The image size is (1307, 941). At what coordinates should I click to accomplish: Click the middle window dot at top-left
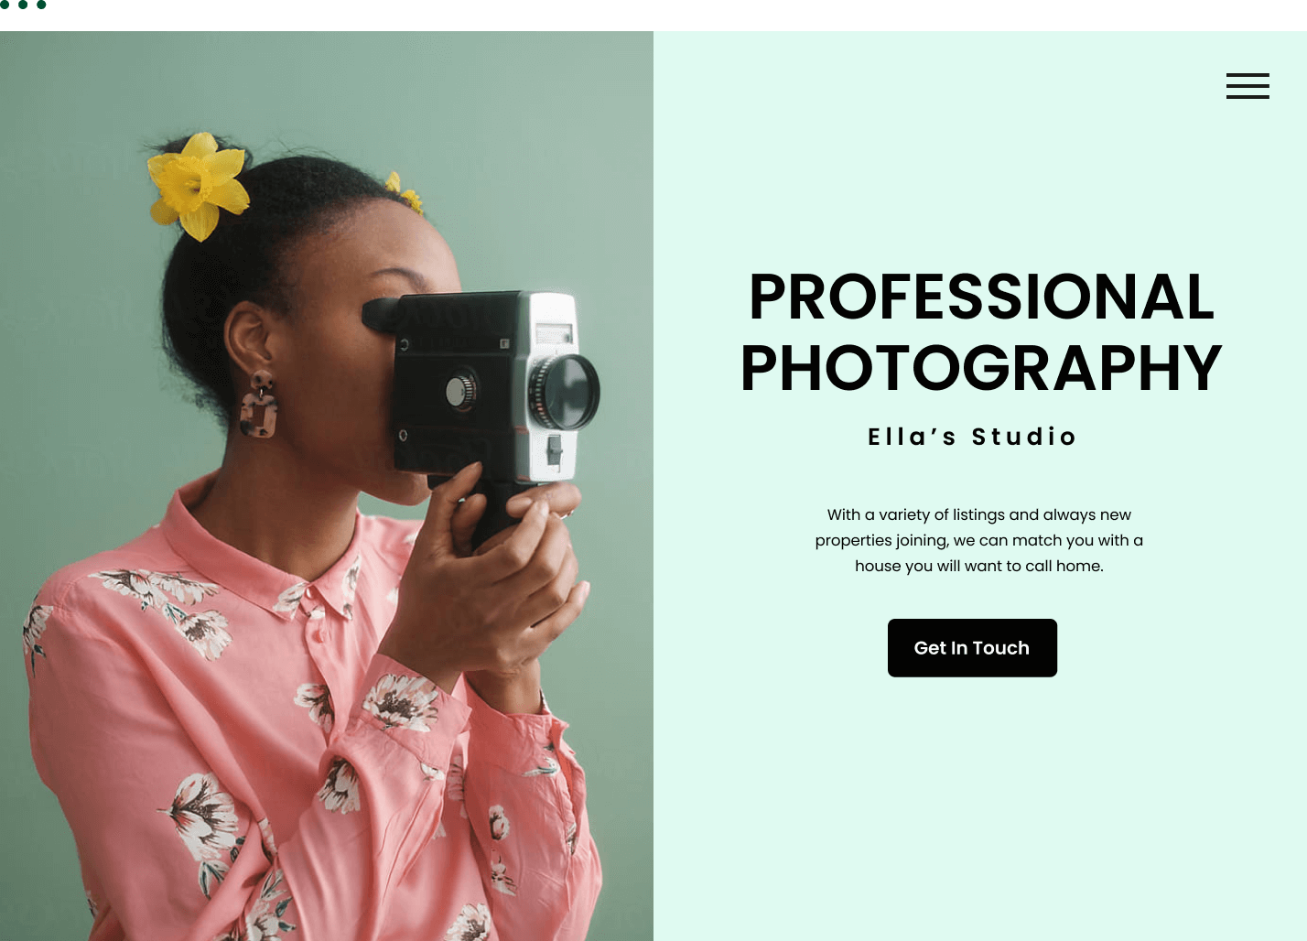23,5
